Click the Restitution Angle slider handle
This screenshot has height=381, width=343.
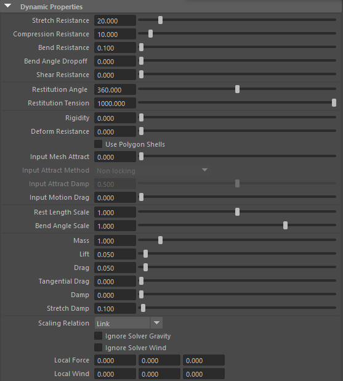238,89
